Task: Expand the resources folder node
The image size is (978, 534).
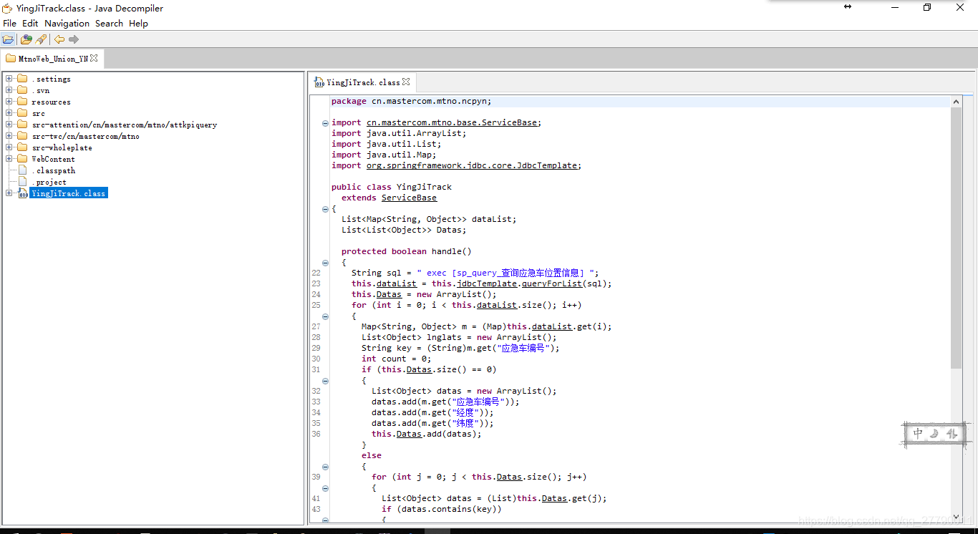Action: point(9,102)
